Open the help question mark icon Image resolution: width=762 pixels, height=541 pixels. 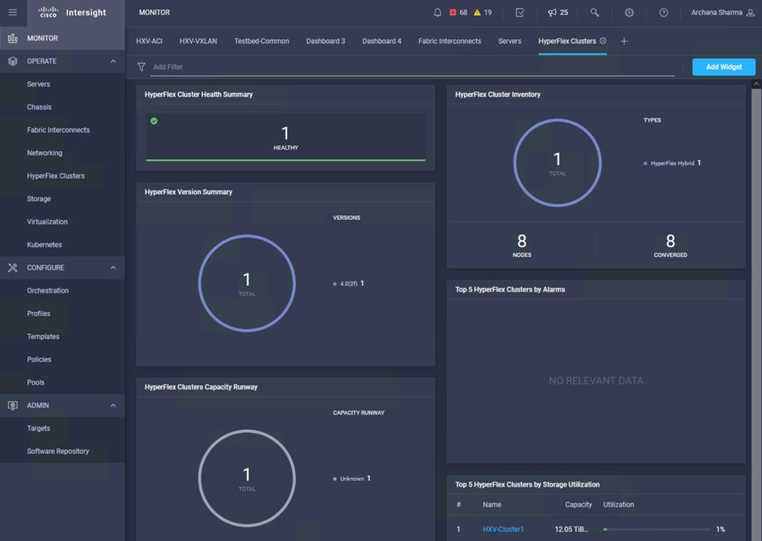point(663,13)
